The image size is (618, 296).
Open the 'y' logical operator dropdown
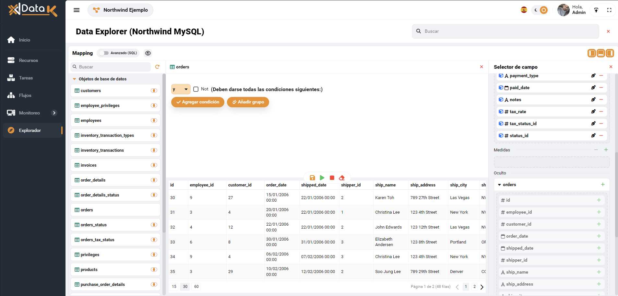pyautogui.click(x=181, y=89)
